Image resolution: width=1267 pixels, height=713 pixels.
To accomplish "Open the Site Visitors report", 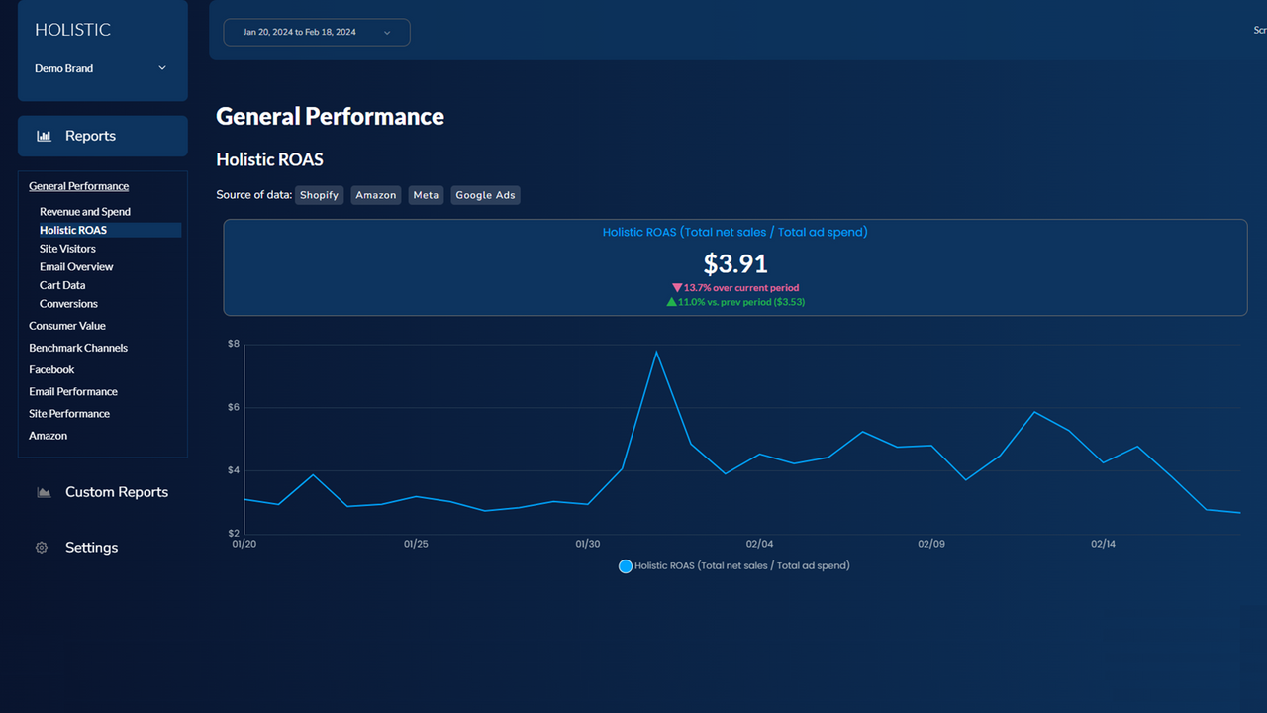I will coord(67,249).
